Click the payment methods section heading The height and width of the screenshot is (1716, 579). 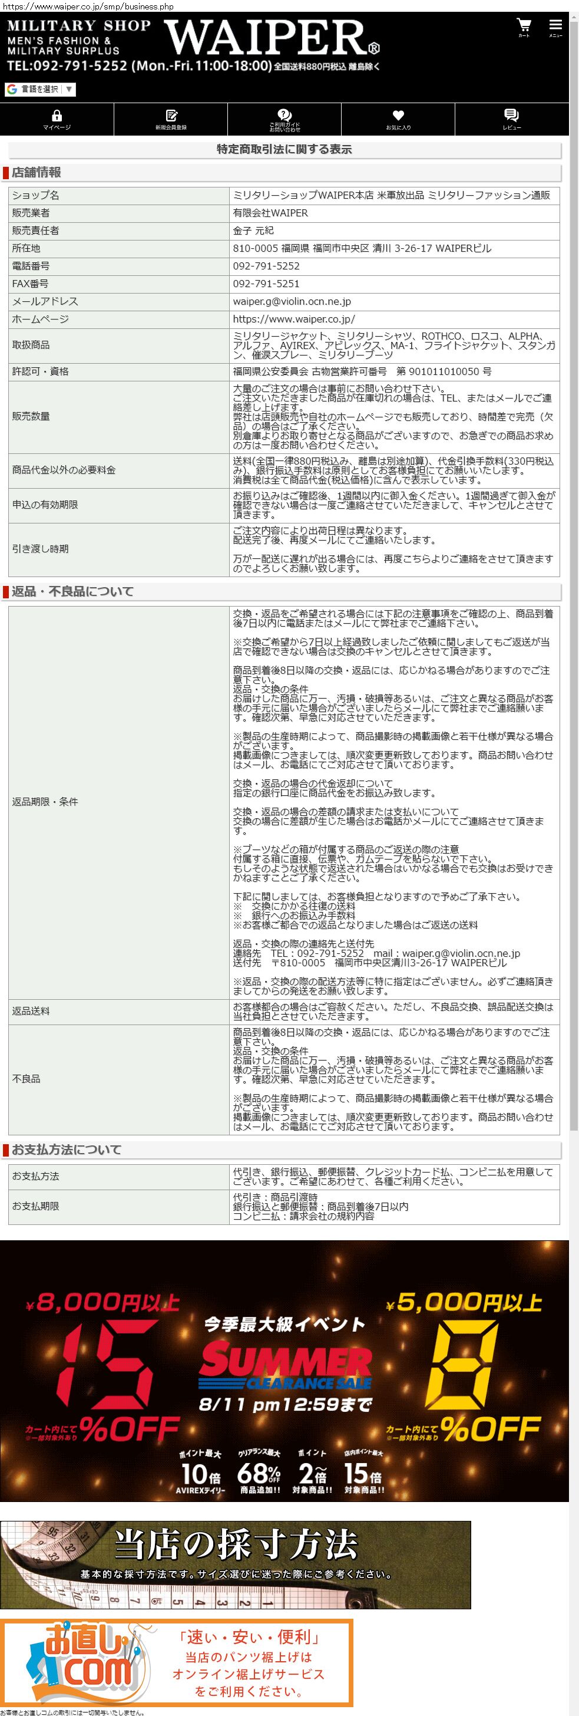(x=67, y=1149)
